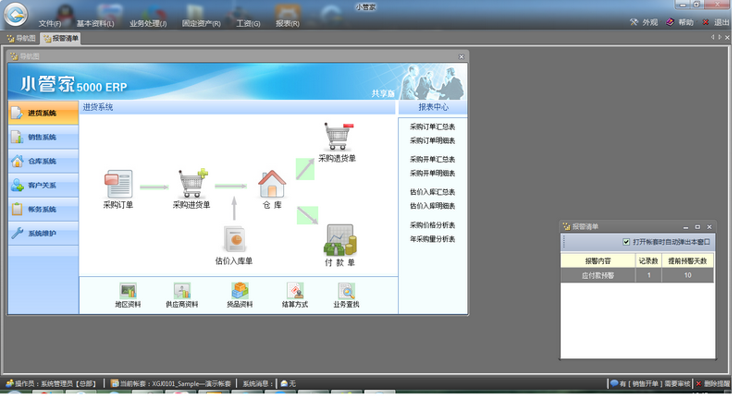Image resolution: width=740 pixels, height=398 pixels.
Task: Select 系统维护 in the sidebar
Action: (43, 233)
